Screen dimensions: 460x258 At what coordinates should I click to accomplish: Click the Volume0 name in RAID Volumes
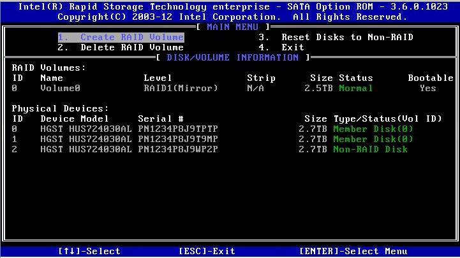click(61, 88)
